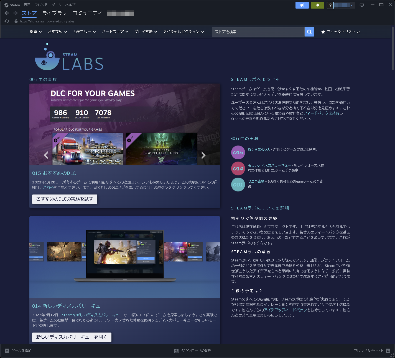The height and width of the screenshot is (358, 395).
Task: Expand the スペシャルセクション dropdown
Action: (184, 32)
